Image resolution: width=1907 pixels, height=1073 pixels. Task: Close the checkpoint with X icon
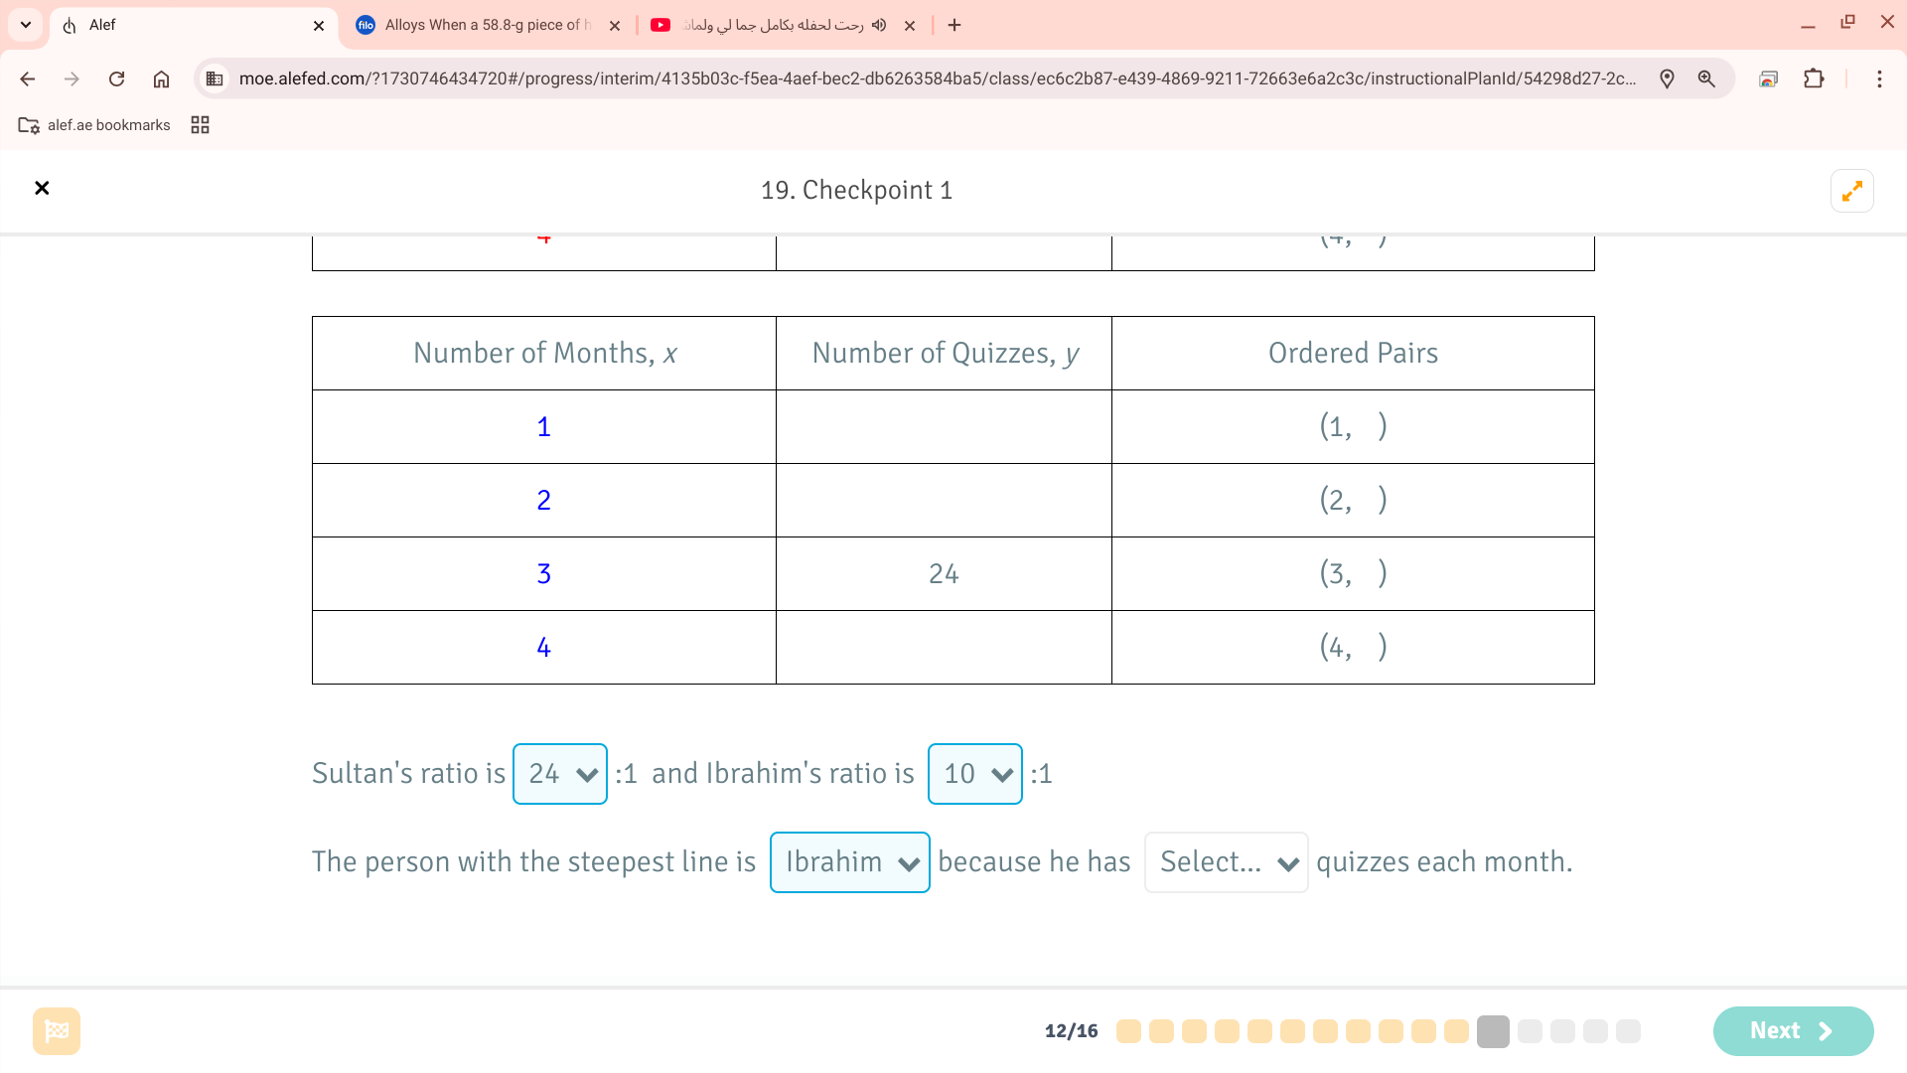click(x=42, y=188)
